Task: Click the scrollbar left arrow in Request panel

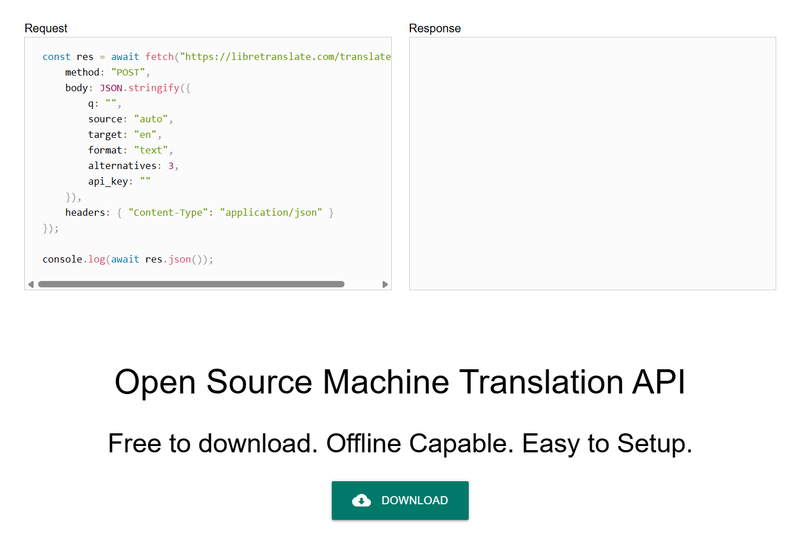Action: (x=31, y=284)
